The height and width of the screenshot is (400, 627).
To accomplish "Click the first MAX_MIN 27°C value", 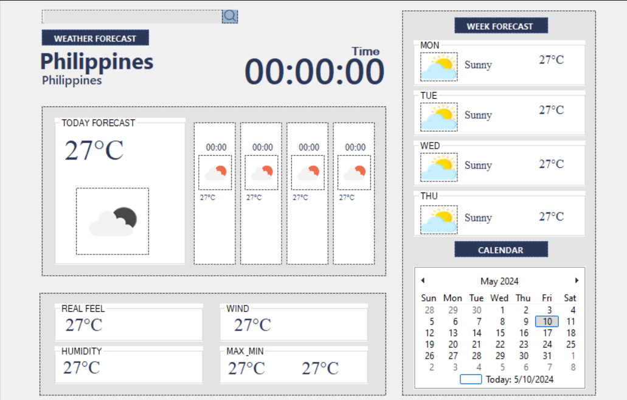I will (246, 368).
